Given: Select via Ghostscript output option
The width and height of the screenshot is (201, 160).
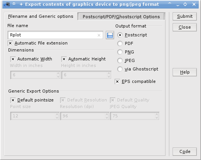Looking at the screenshot, I should tap(120, 69).
